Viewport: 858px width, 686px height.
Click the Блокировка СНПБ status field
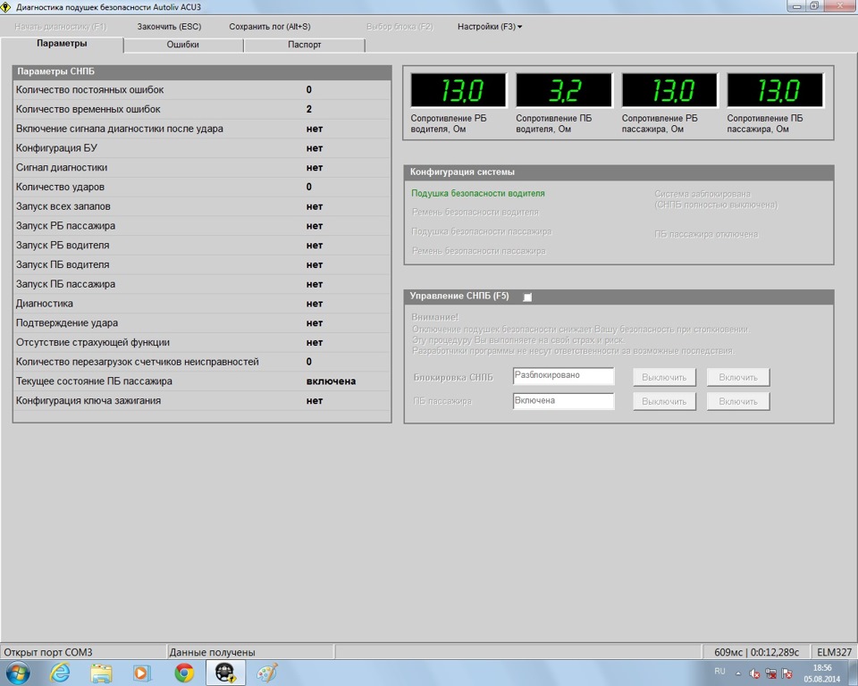click(563, 376)
